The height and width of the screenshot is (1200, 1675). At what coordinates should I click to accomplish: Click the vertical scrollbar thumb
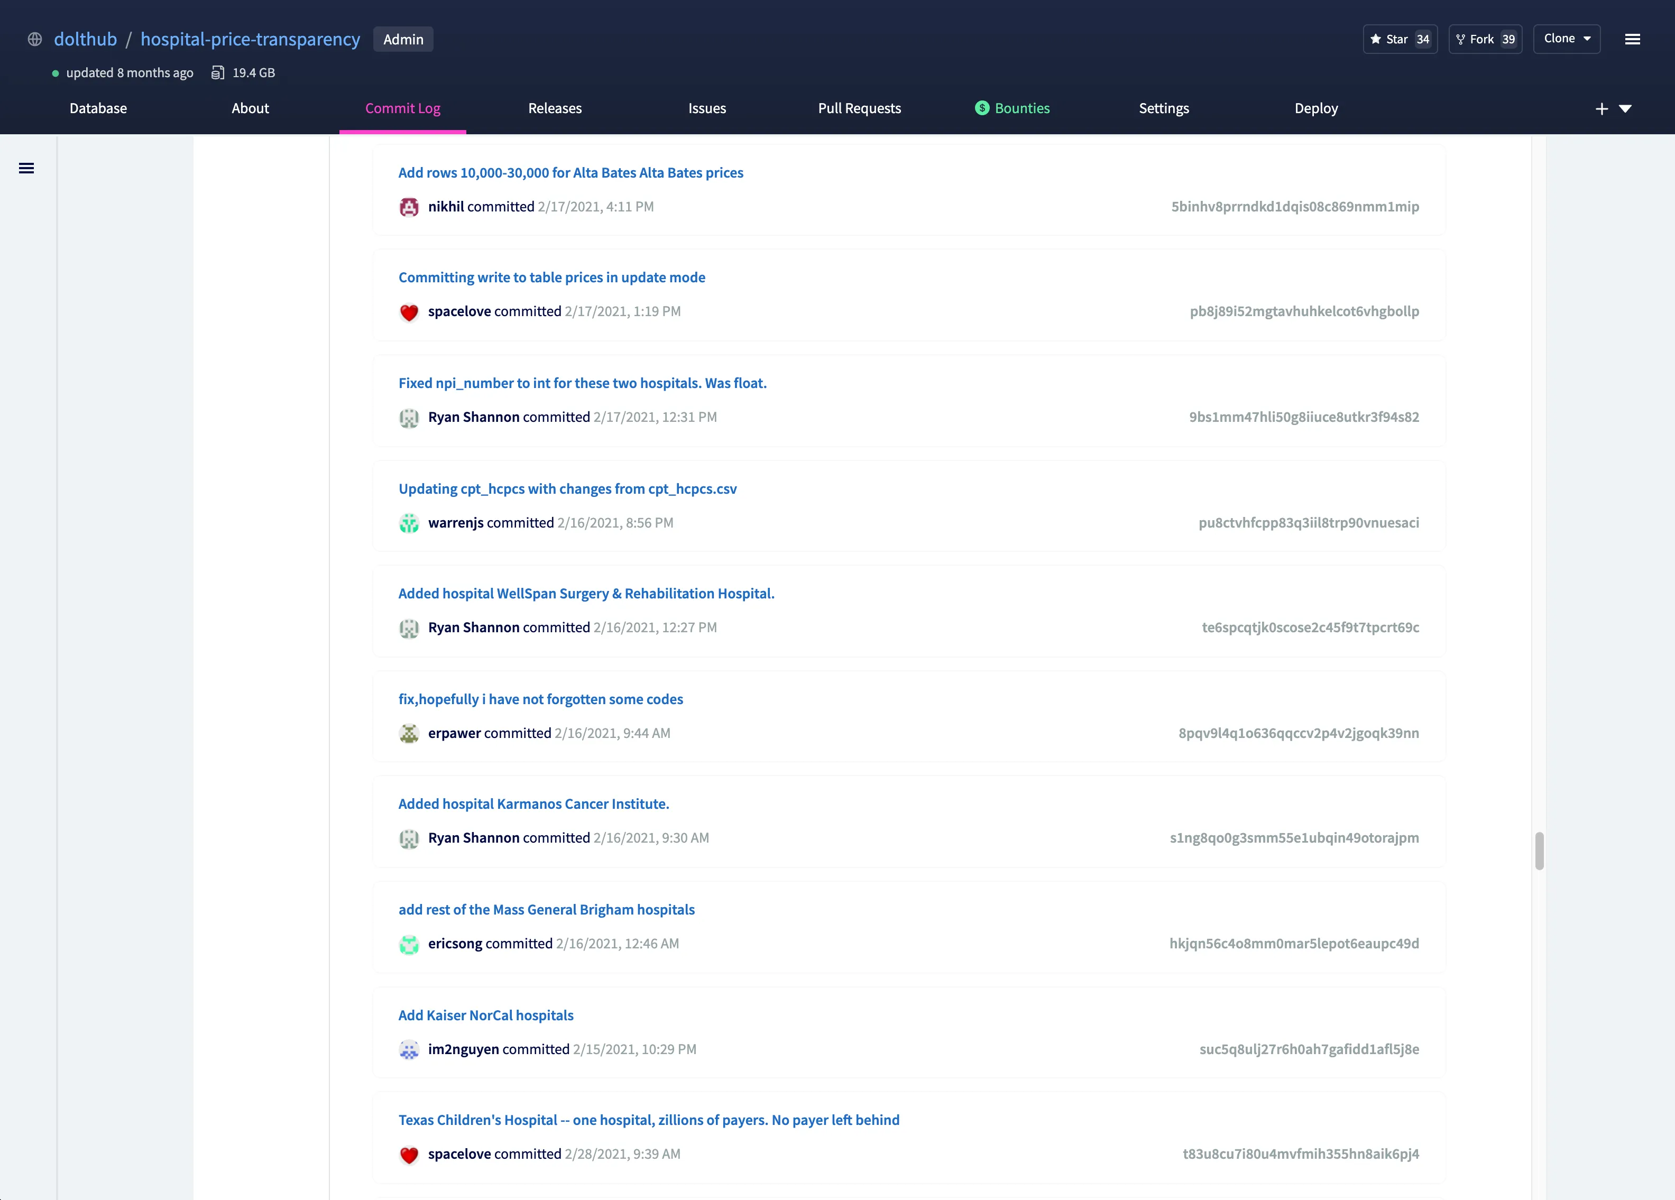[x=1539, y=851]
